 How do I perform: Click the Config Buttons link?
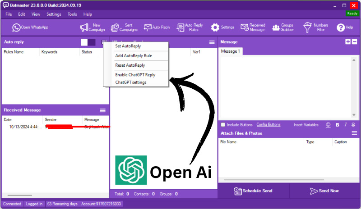click(268, 124)
